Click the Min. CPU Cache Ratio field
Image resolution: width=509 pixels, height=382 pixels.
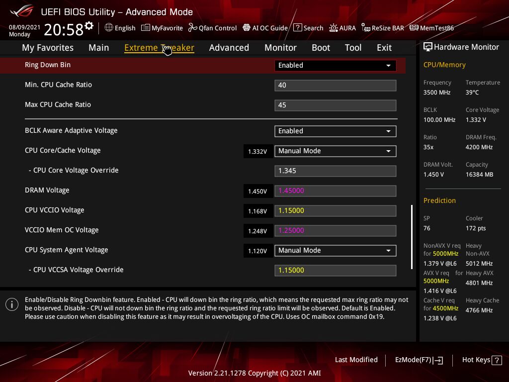point(336,85)
